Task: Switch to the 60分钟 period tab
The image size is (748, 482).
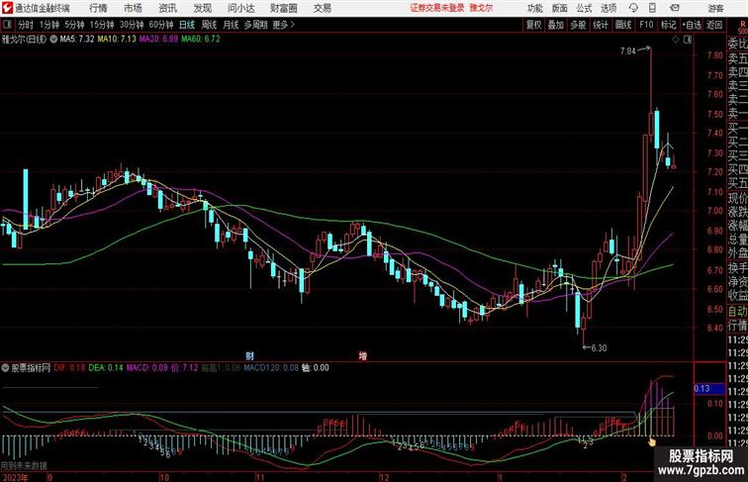Action: (x=161, y=25)
